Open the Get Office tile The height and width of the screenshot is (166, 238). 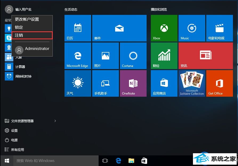[x=220, y=83]
